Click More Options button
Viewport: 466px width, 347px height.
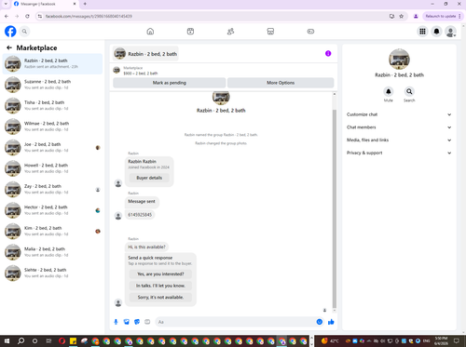click(281, 83)
